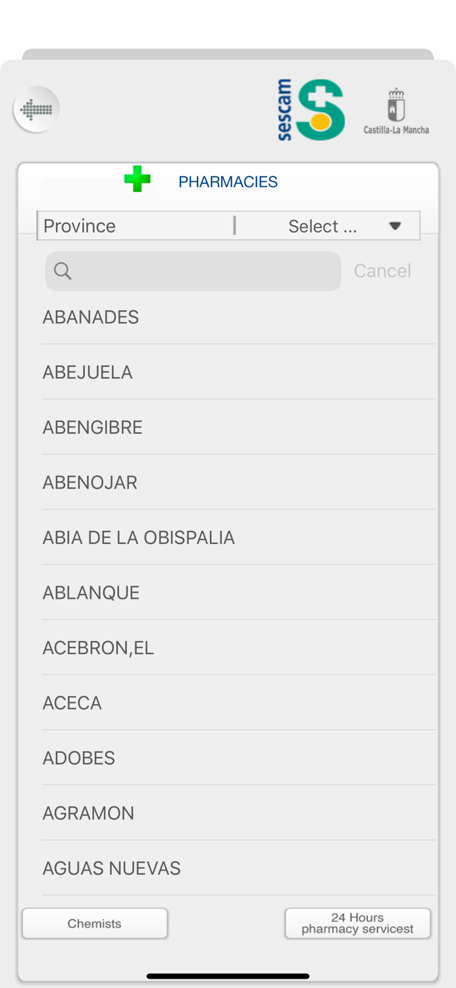The height and width of the screenshot is (988, 456).
Task: Pick ABENGIBRE from the results
Action: tap(92, 427)
